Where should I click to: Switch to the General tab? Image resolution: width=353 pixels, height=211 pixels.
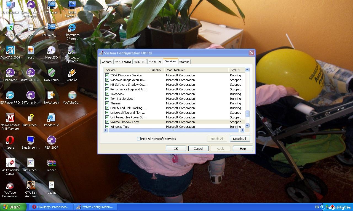tap(107, 62)
